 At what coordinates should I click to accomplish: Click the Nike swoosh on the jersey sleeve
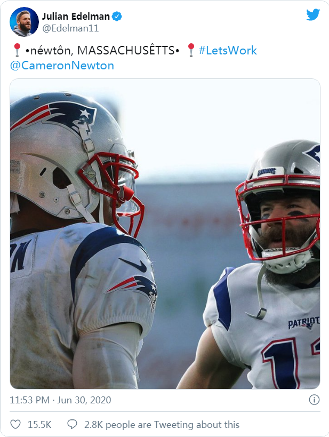click(x=133, y=265)
